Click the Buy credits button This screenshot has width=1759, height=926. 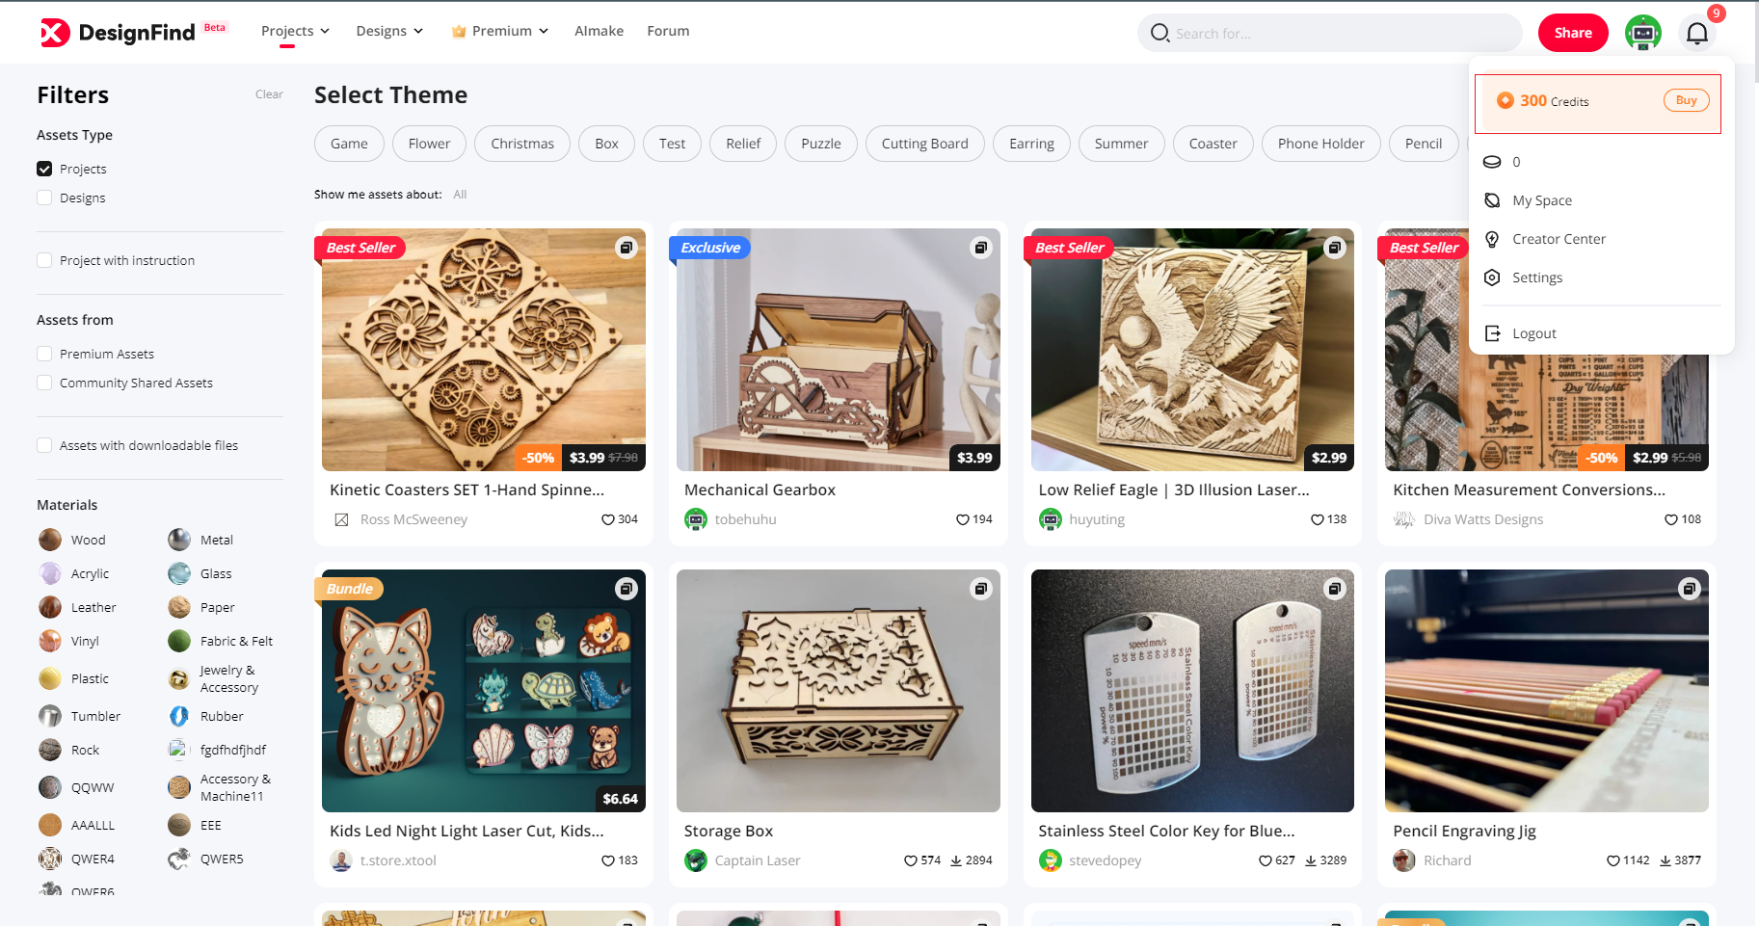[1686, 100]
